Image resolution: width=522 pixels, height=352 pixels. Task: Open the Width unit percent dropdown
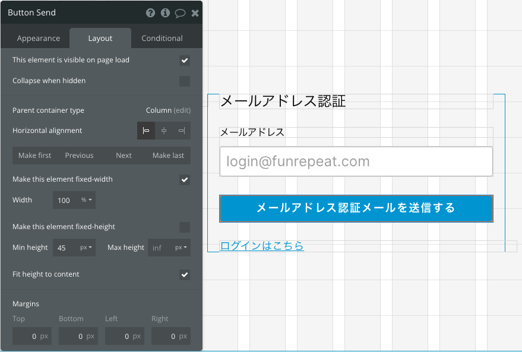pos(86,200)
